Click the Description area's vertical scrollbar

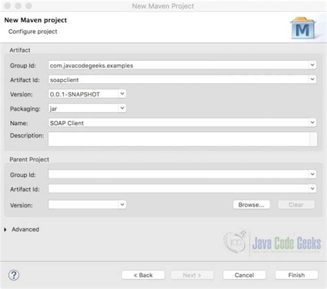[313, 139]
